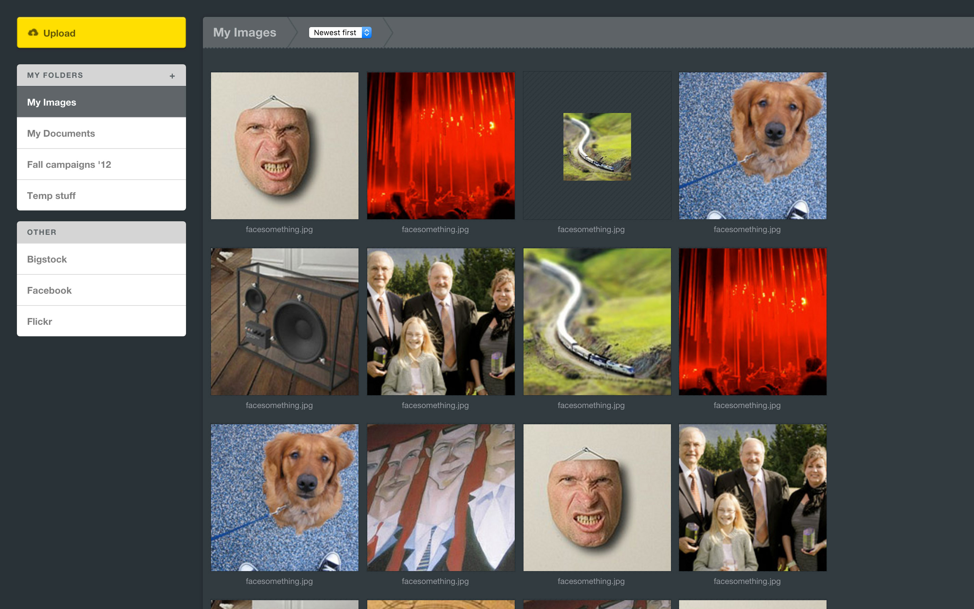Screen dimensions: 974x609
Task: Select the top-row red concert thumbnail
Action: click(x=441, y=146)
